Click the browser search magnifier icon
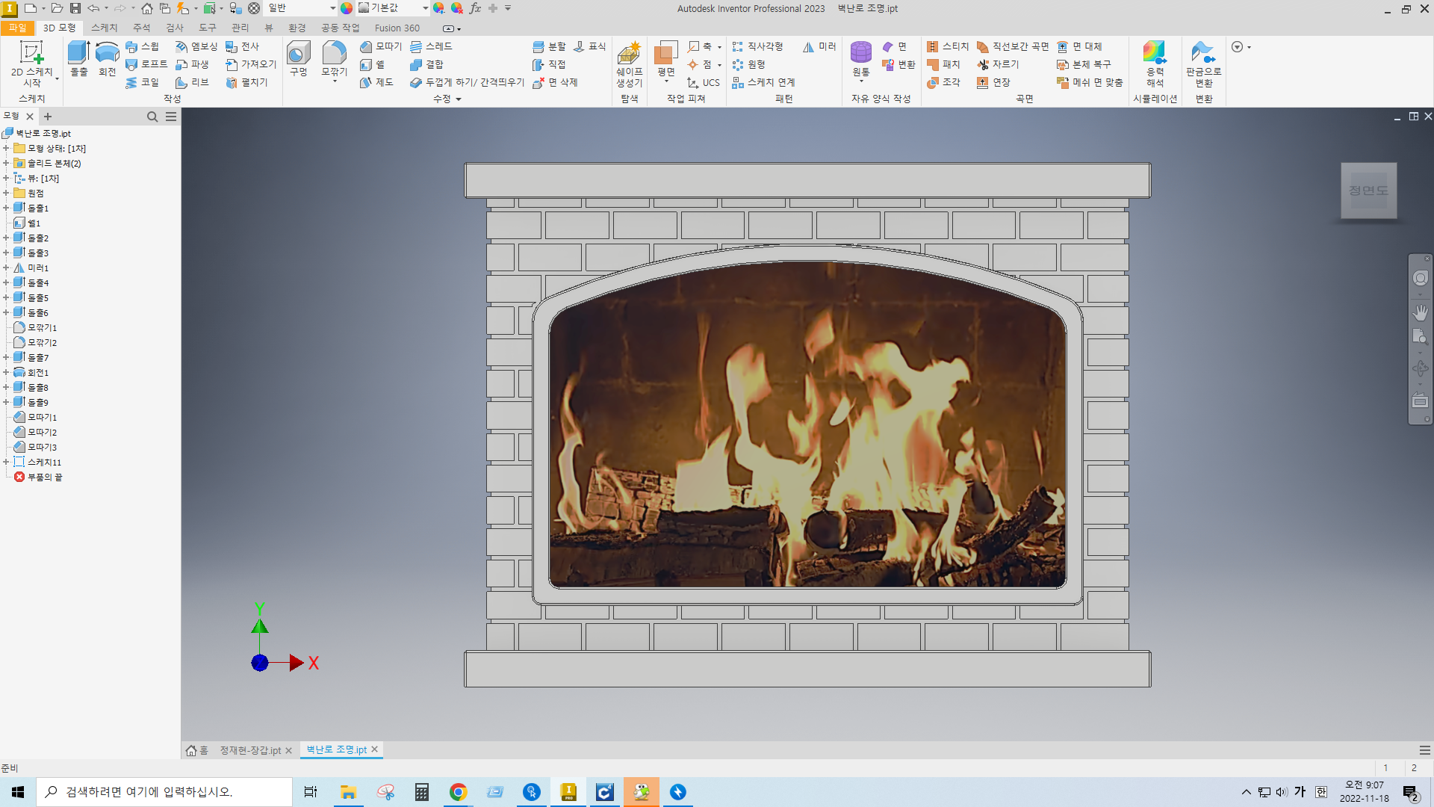The width and height of the screenshot is (1434, 807). pos(152,117)
